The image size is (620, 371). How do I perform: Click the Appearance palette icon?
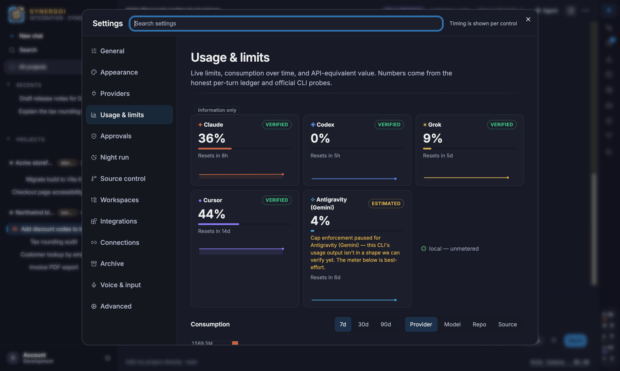(94, 72)
